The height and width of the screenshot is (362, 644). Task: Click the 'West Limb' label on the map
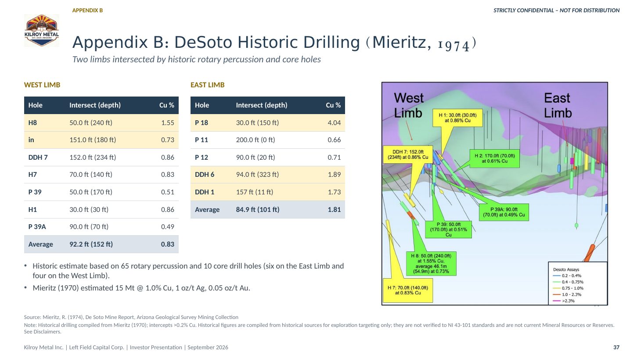pos(409,105)
